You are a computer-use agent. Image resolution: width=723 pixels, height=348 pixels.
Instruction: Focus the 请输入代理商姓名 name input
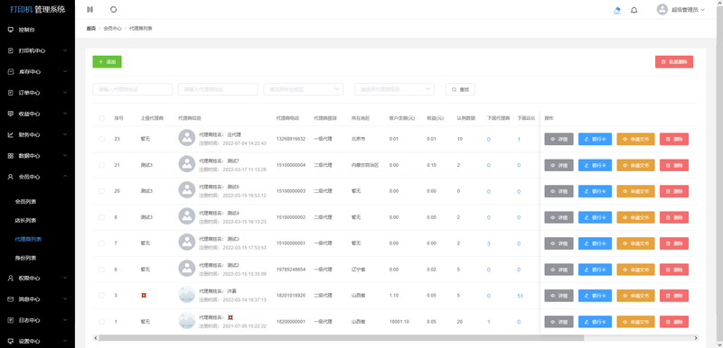(218, 89)
